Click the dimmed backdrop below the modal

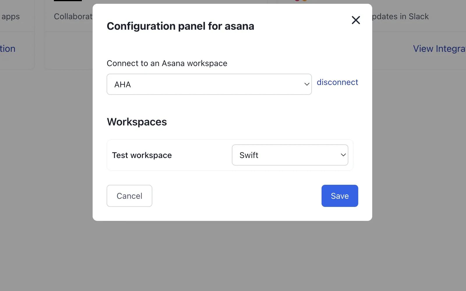point(232,256)
